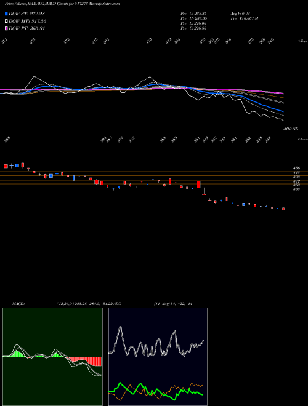Click the red MACD histogram bars
The height and width of the screenshot is (406, 308).
tap(85, 361)
